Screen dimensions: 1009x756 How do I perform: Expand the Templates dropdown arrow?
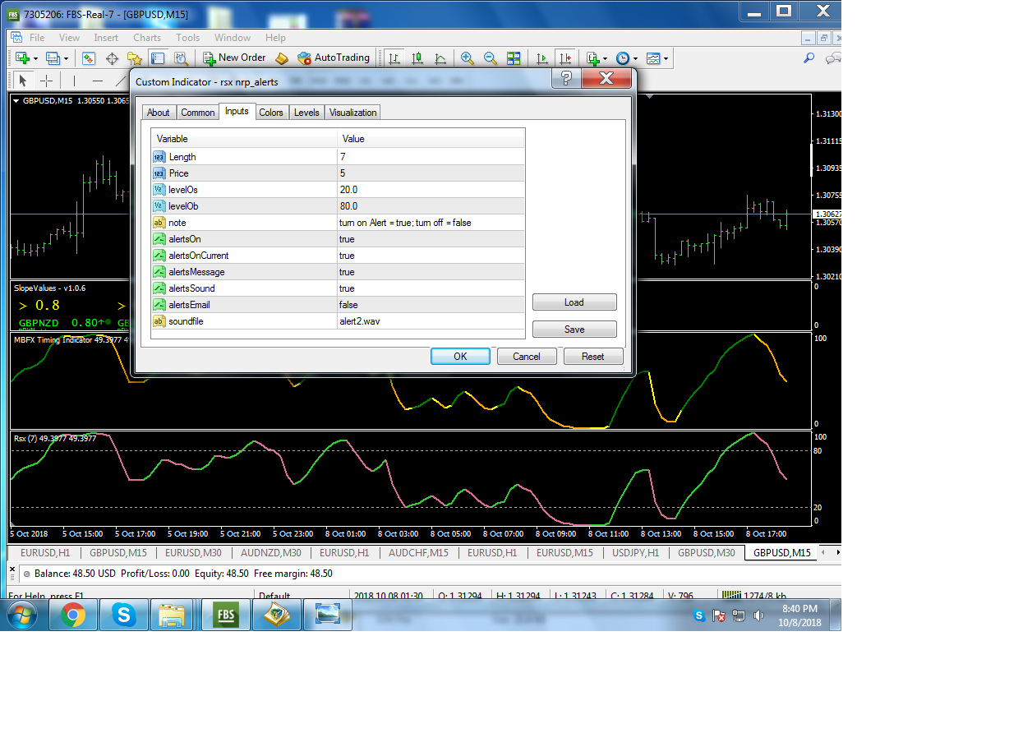[666, 58]
